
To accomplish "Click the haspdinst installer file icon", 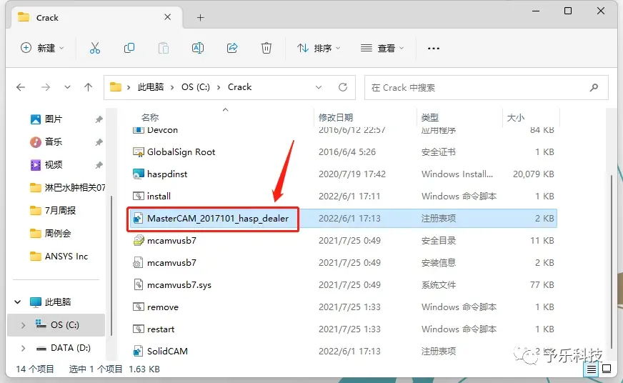I will pos(139,174).
